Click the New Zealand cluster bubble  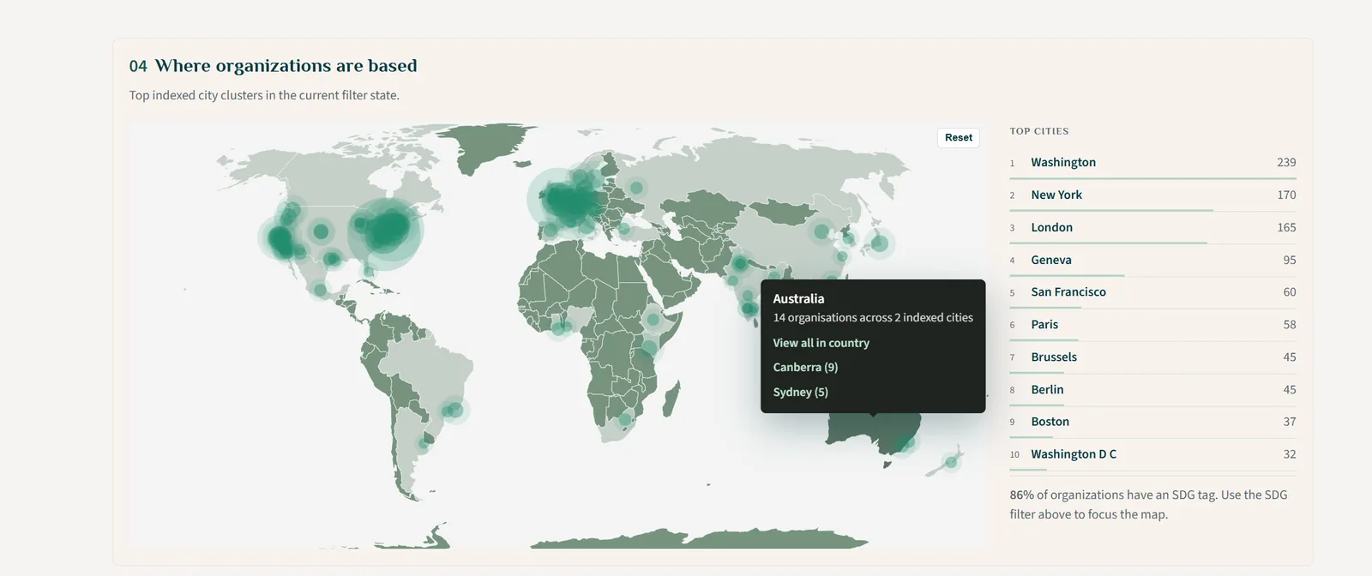click(x=951, y=462)
